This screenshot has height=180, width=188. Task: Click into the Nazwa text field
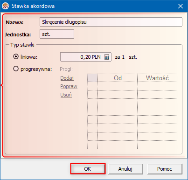[x=111, y=22]
